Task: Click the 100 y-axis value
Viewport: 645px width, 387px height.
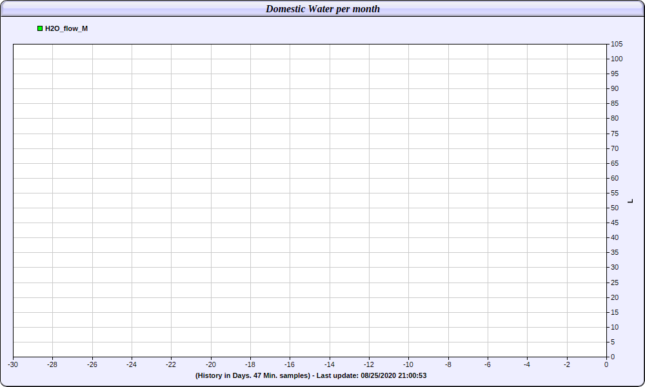Action: tap(617, 59)
